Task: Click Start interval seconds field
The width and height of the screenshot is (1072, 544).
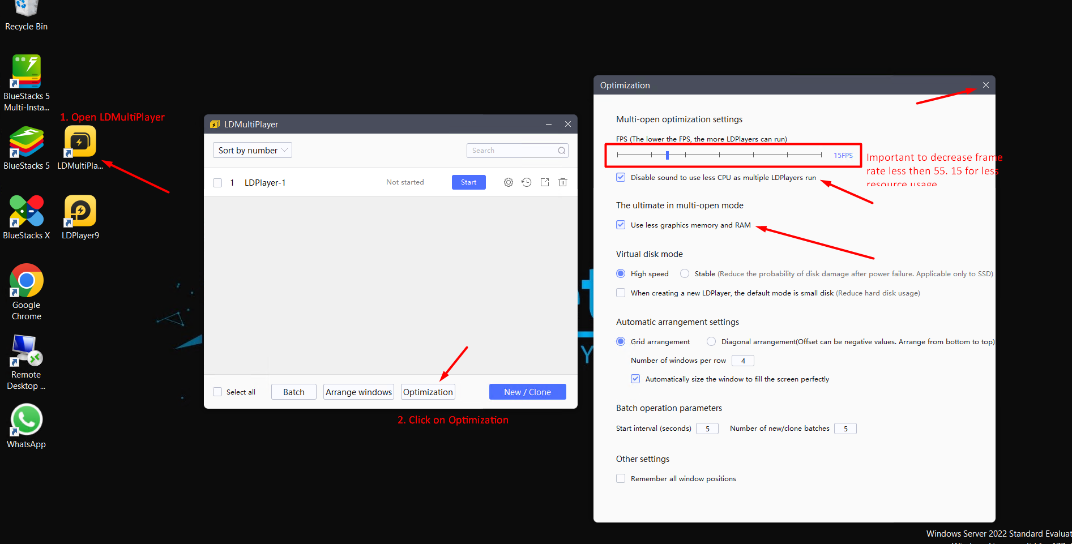Action: 707,429
